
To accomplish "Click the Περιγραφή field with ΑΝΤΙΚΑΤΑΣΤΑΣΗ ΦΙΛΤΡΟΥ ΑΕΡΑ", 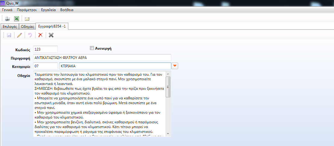I will 102,58.
